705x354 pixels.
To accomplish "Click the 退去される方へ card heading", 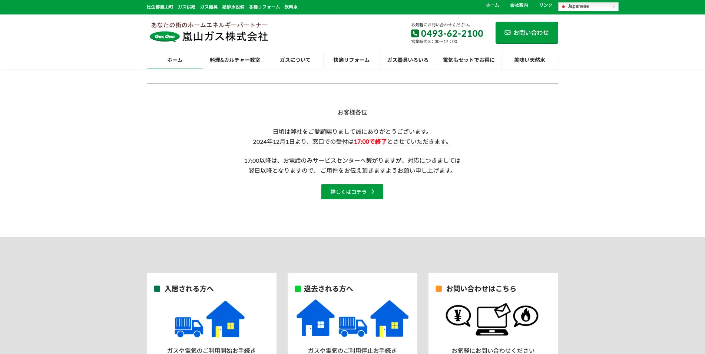I will [x=328, y=289].
